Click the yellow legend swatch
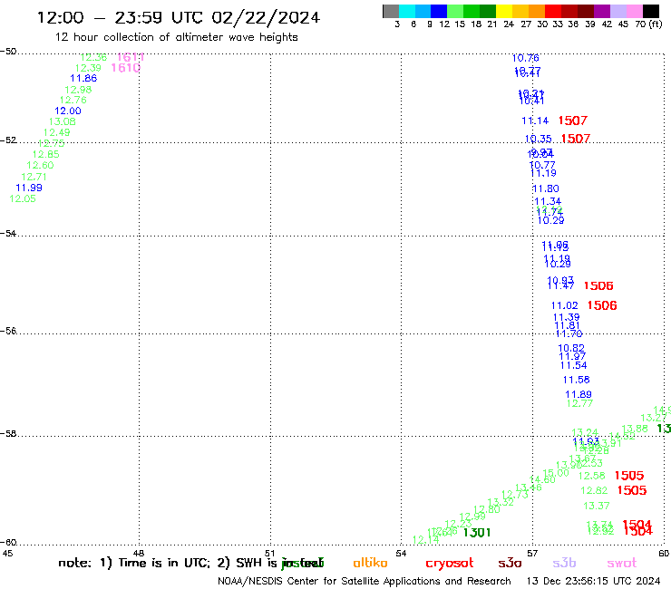 (504, 11)
